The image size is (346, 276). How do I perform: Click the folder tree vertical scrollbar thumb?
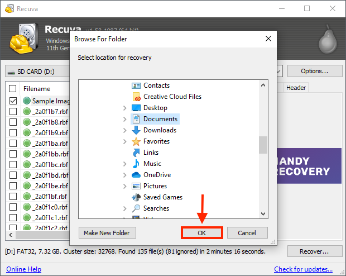click(263, 145)
